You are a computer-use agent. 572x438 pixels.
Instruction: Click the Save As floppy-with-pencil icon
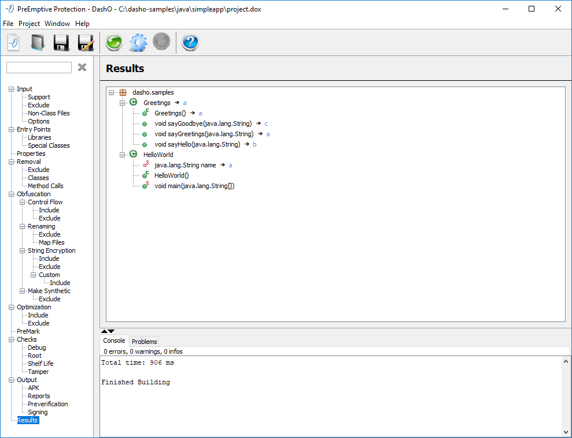coord(86,43)
